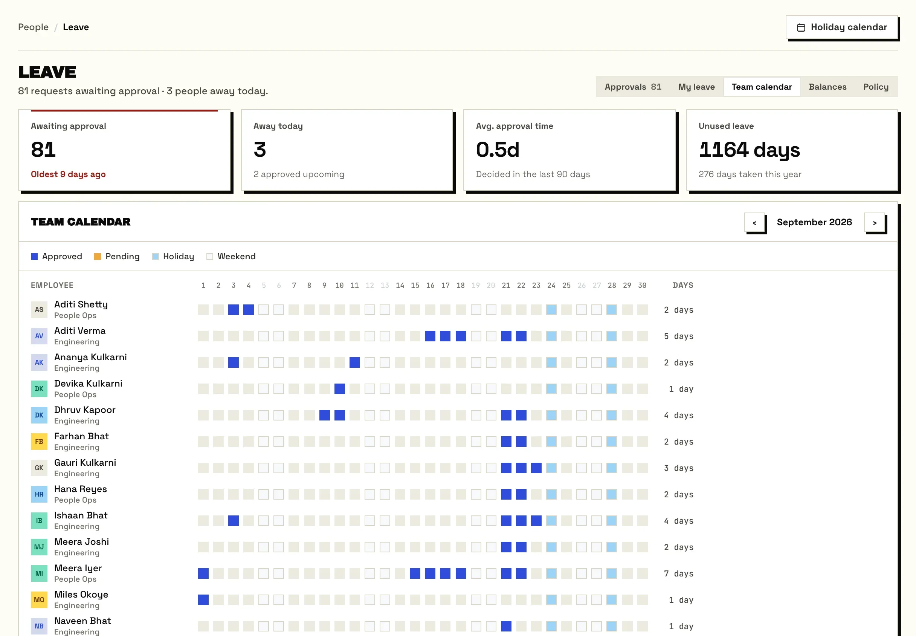Open the Unused leave card
The width and height of the screenshot is (916, 636).
792,150
